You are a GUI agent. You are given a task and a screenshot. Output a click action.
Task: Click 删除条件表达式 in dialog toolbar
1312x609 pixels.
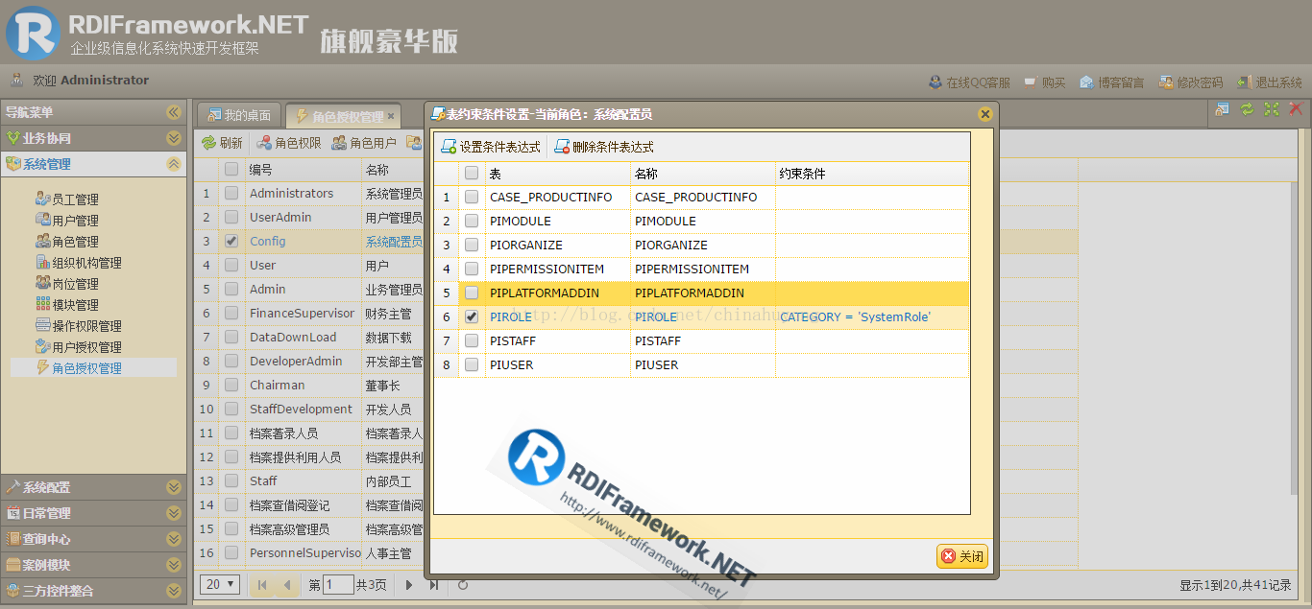(604, 148)
